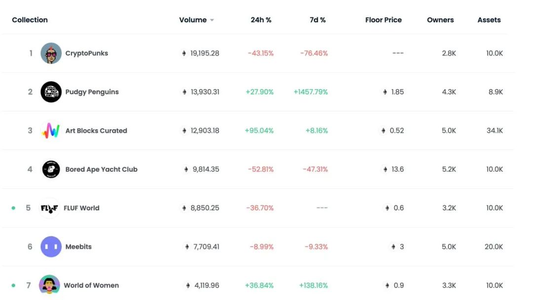
Task: Select the Art Blocks Curated rainbow logo
Action: [51, 131]
